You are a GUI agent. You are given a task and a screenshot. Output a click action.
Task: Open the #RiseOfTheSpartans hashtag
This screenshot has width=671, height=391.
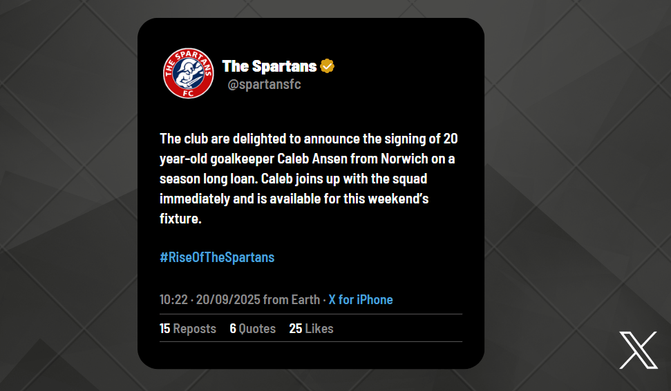pyautogui.click(x=217, y=257)
